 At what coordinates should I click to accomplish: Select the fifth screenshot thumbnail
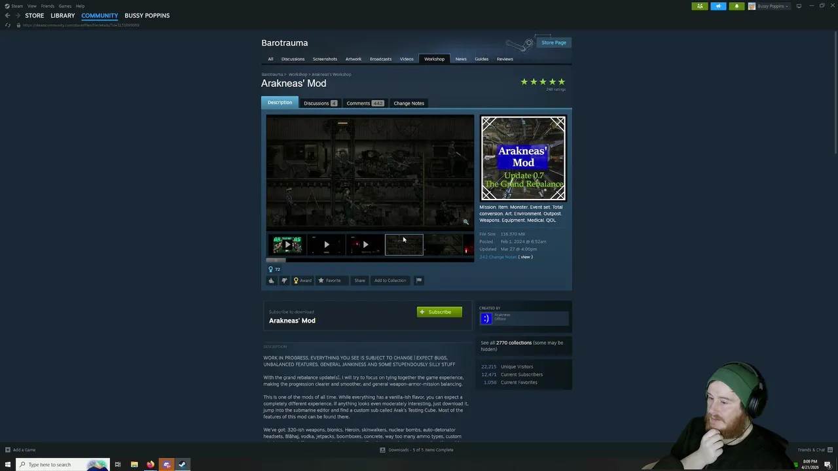point(443,245)
